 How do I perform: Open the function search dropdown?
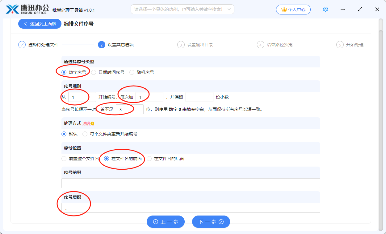click(x=183, y=9)
